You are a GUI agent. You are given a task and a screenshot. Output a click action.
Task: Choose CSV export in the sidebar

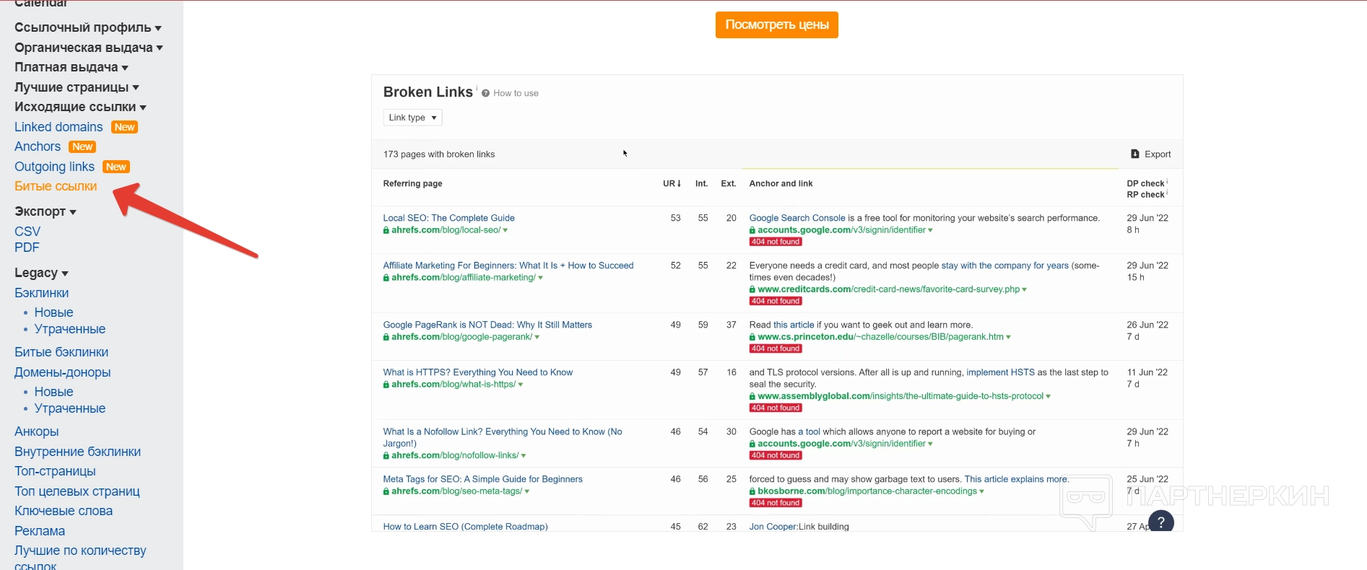(x=27, y=232)
